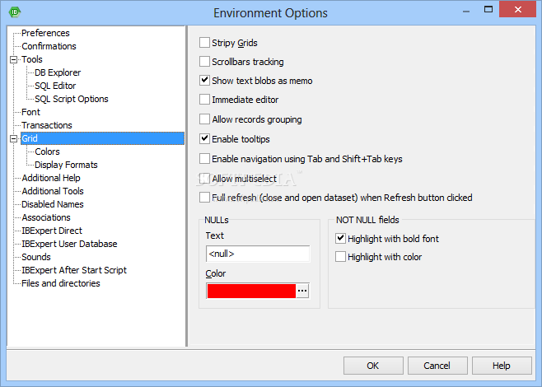Uncheck Show text blobs as memo
The image size is (542, 387).
point(204,81)
